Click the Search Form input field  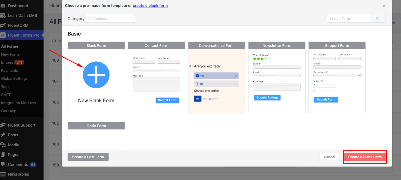(349, 18)
